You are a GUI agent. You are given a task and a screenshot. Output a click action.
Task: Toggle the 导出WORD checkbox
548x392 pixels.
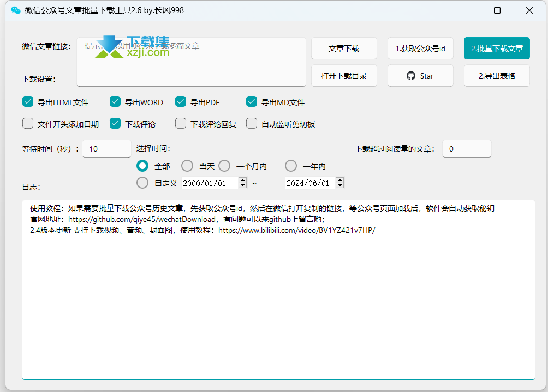tap(115, 102)
